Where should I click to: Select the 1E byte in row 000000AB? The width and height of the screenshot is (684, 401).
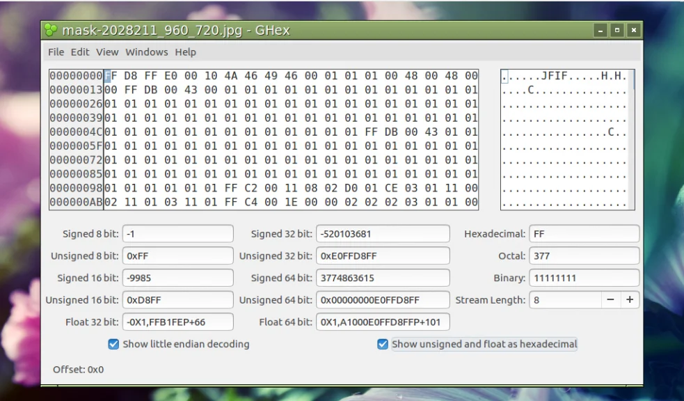291,202
